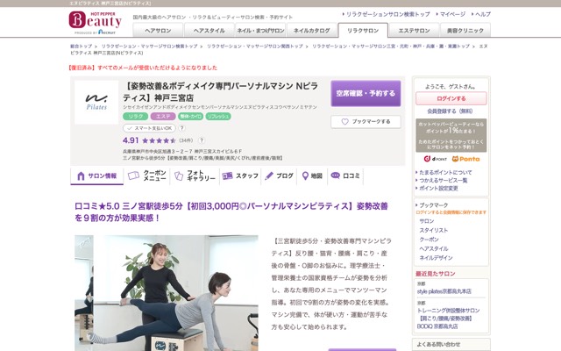Click the d POINT logo

coord(436,159)
